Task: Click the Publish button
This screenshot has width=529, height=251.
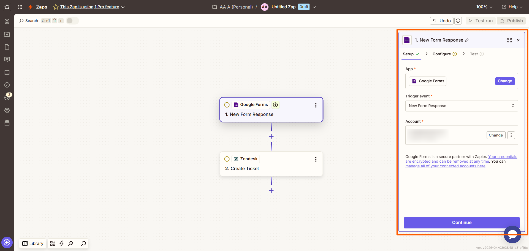Action: click(511, 21)
